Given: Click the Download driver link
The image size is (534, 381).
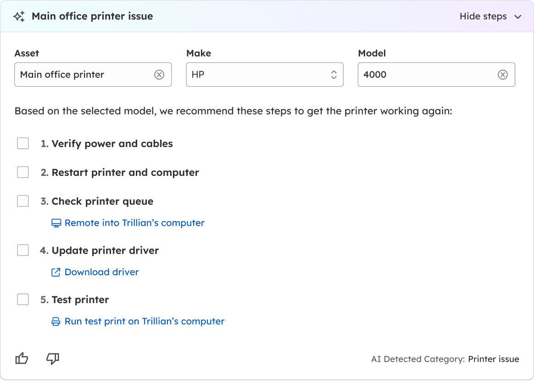Looking at the screenshot, I should 101,272.
